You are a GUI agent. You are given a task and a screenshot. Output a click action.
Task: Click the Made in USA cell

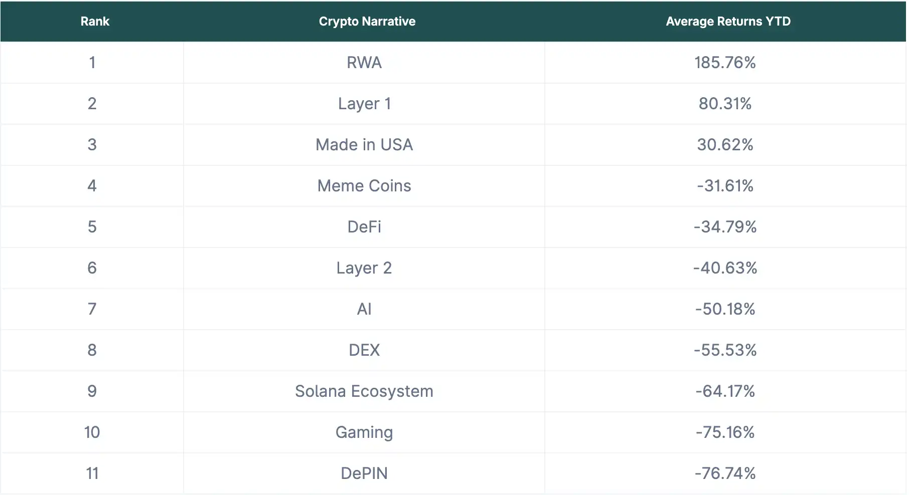pos(364,145)
